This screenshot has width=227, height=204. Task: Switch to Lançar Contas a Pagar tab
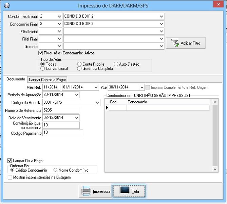pos(47,80)
